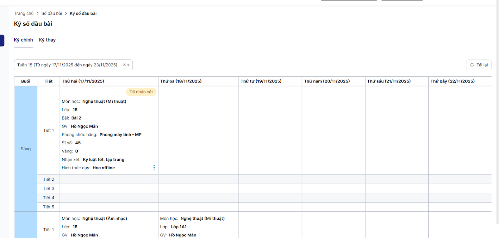Navigate to Sổ đầu bài breadcrumb link
The height and width of the screenshot is (238, 499).
(52, 13)
